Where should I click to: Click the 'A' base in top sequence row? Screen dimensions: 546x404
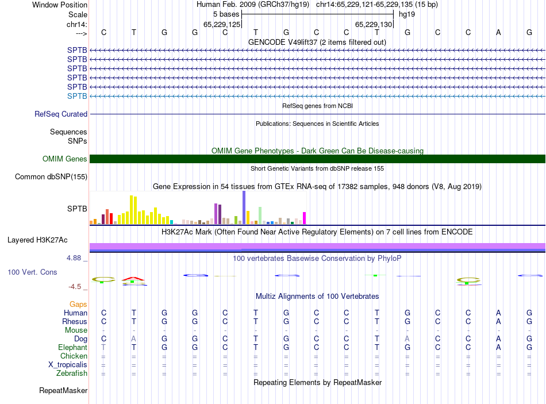(498, 32)
